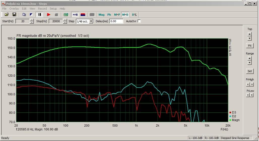The height and width of the screenshot is (141, 259).
Task: Click the 'FR magnitude dB re 20uPa/V' graph title
Action: 38,36
